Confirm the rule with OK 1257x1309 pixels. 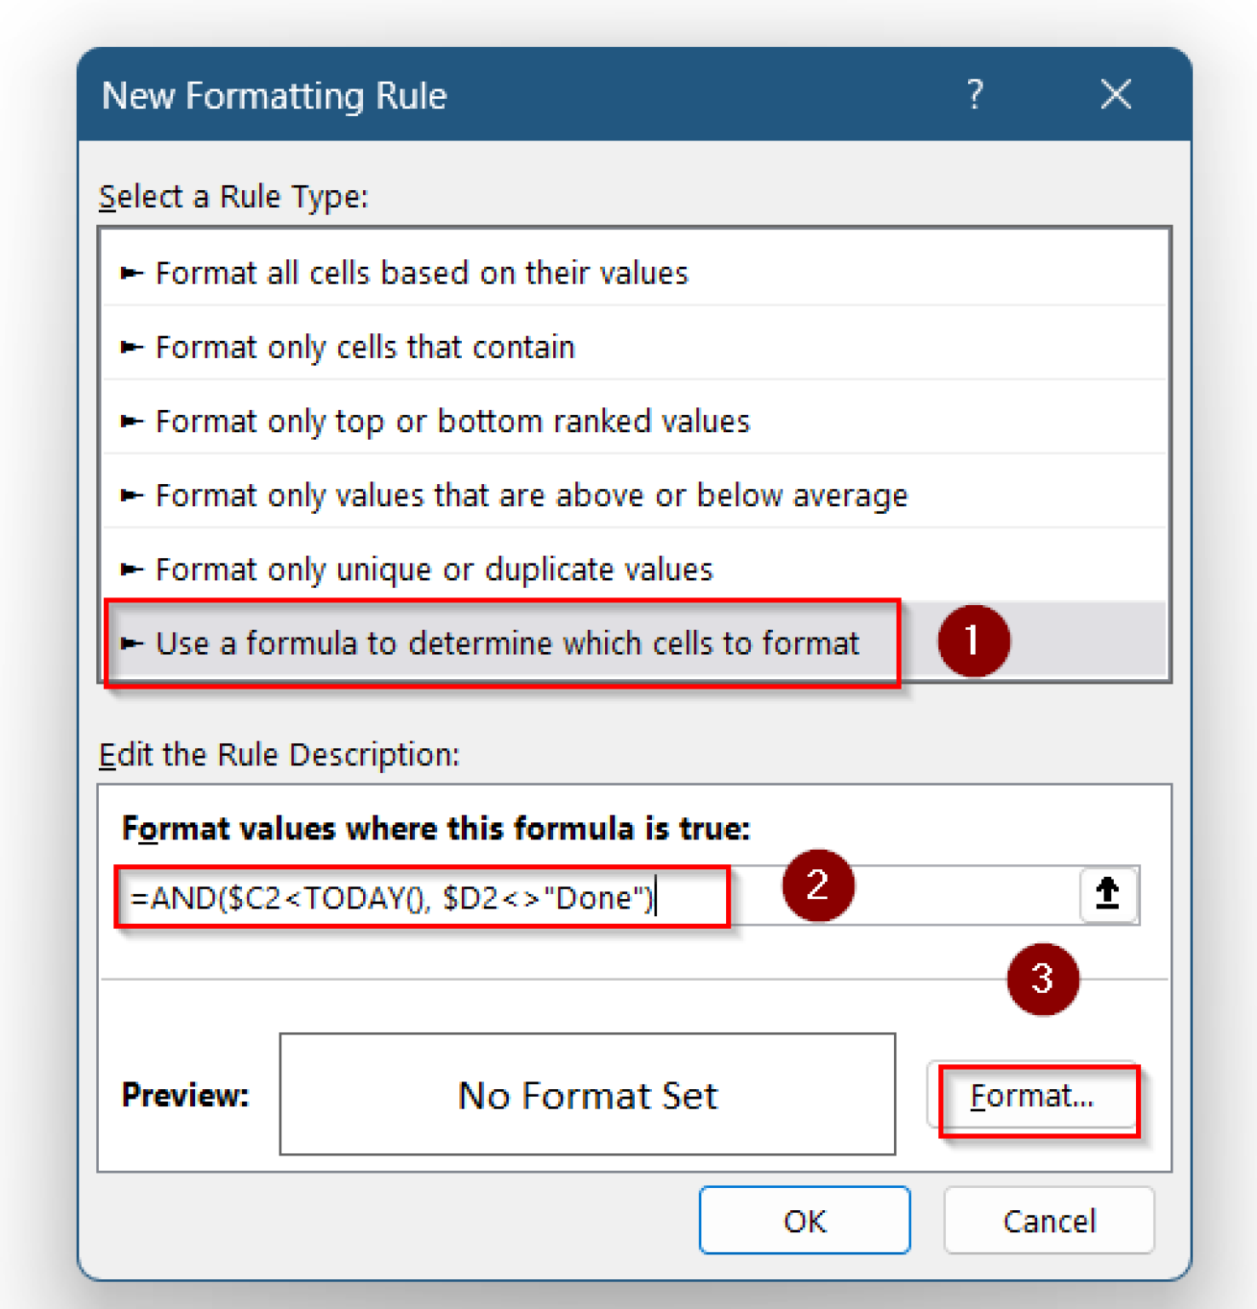(x=804, y=1220)
